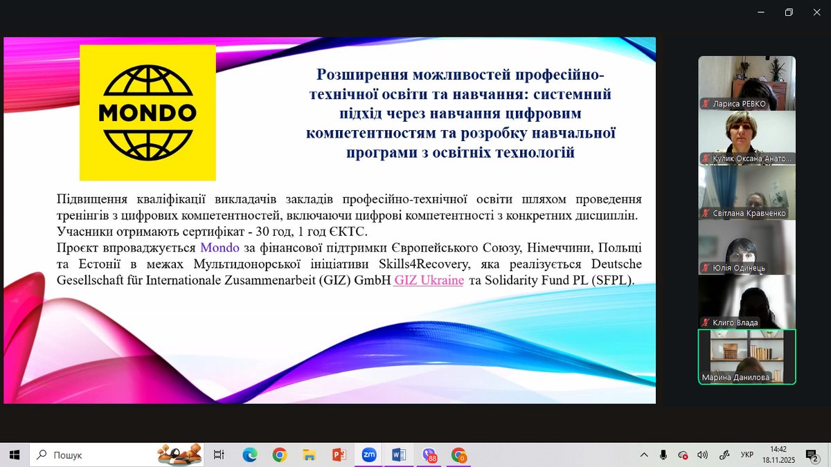
Task: Open Task View in the taskbar
Action: pyautogui.click(x=219, y=455)
